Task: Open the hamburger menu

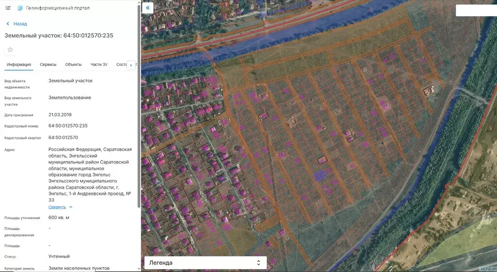Action: [x=8, y=8]
